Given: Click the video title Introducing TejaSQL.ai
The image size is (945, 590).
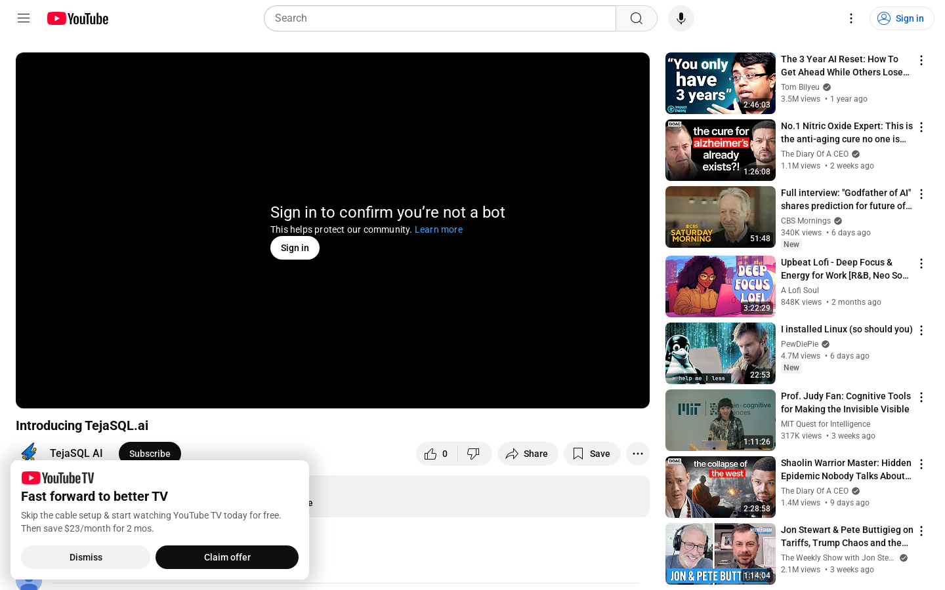Looking at the screenshot, I should coord(82,425).
